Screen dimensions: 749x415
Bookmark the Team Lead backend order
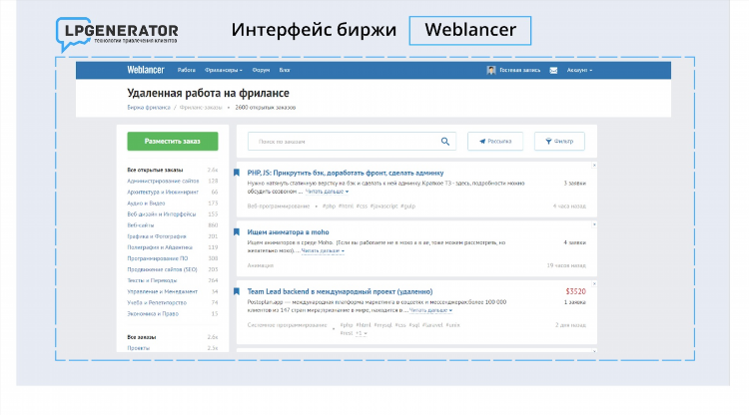(237, 291)
